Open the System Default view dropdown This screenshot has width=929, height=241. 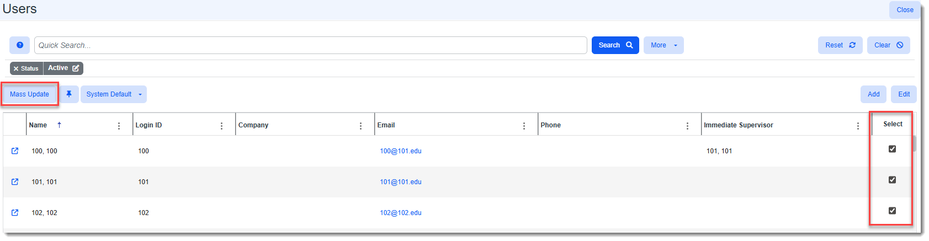114,94
